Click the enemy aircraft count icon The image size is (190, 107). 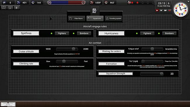click(92, 3)
